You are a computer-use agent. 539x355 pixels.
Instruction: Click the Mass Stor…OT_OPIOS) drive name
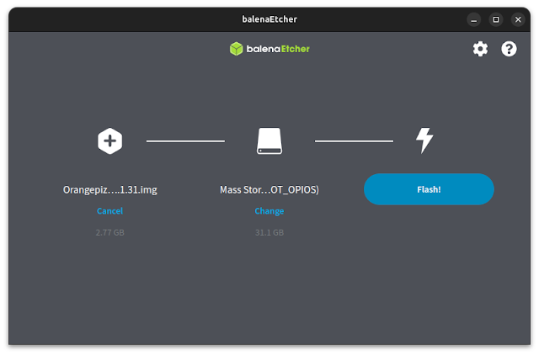pyautogui.click(x=269, y=190)
